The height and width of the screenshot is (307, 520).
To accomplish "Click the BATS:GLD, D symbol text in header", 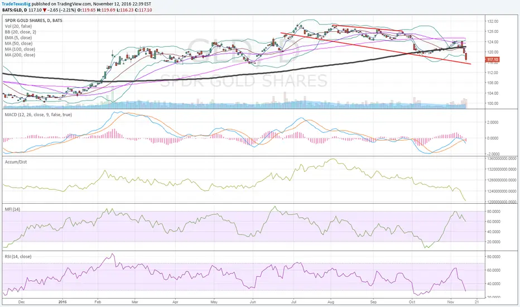I will tap(15, 10).
